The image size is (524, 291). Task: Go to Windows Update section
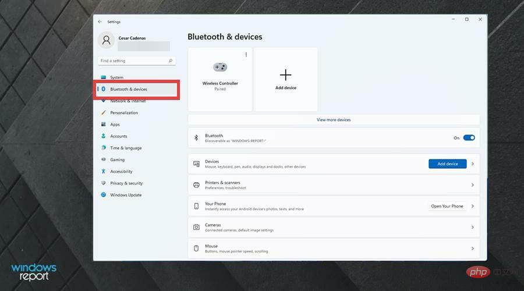pyautogui.click(x=126, y=195)
